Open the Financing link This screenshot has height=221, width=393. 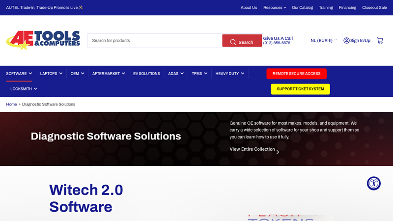coord(347,7)
